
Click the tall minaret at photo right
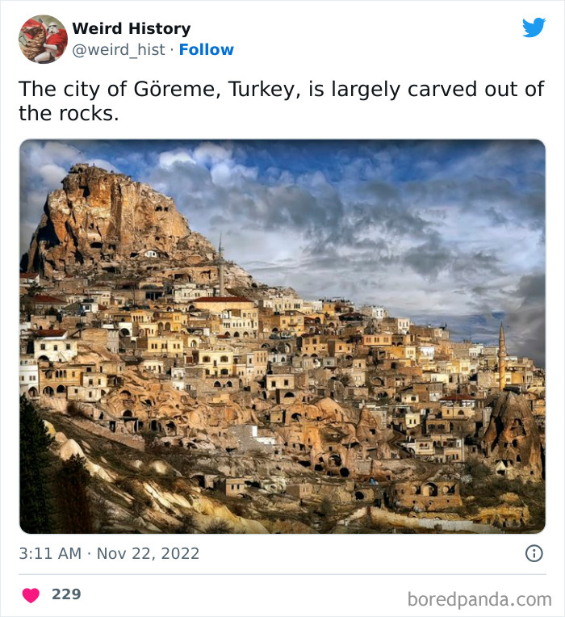pos(502,357)
